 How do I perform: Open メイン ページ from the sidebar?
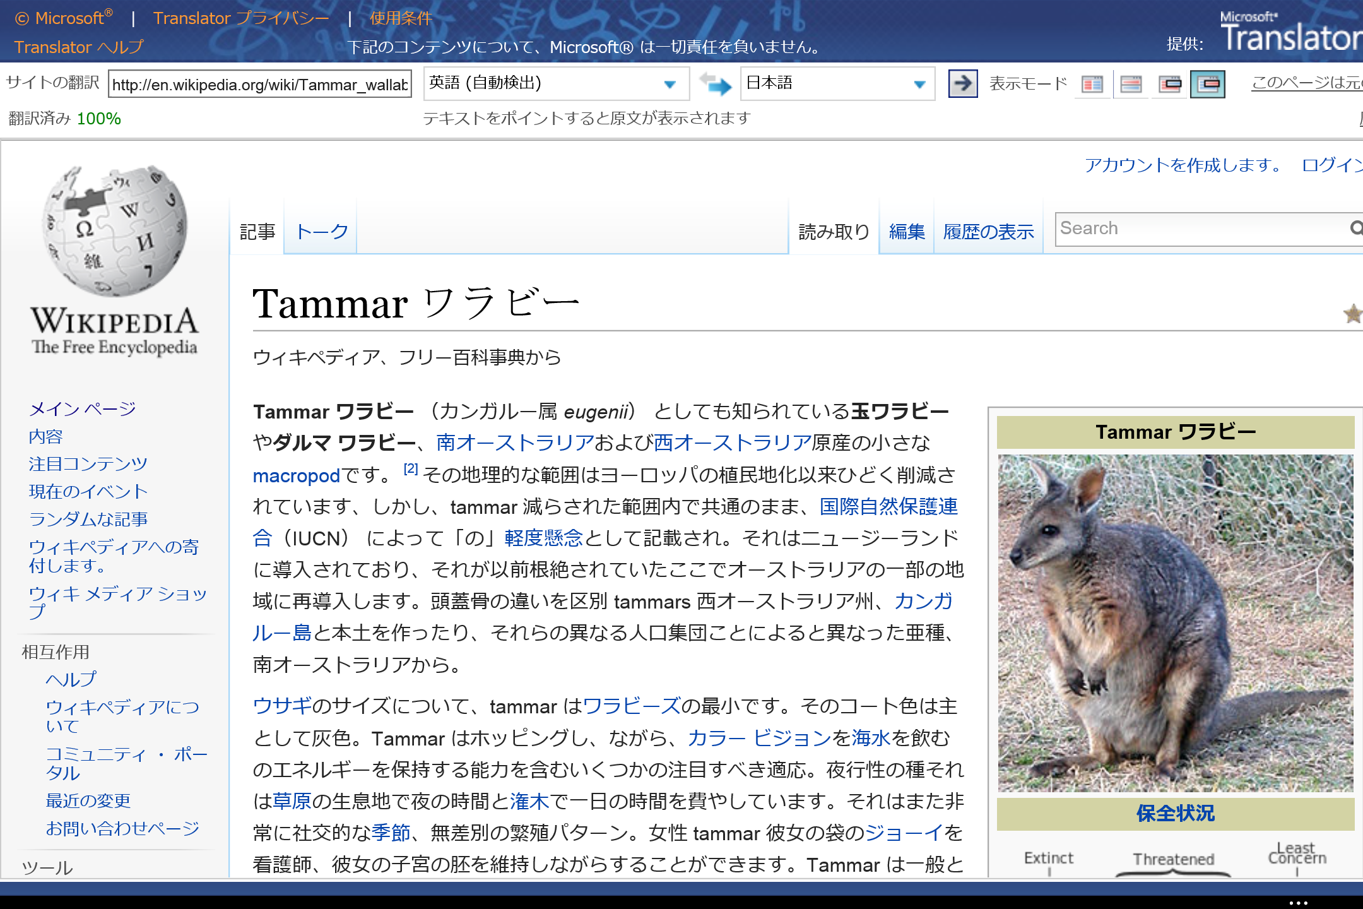pyautogui.click(x=82, y=408)
